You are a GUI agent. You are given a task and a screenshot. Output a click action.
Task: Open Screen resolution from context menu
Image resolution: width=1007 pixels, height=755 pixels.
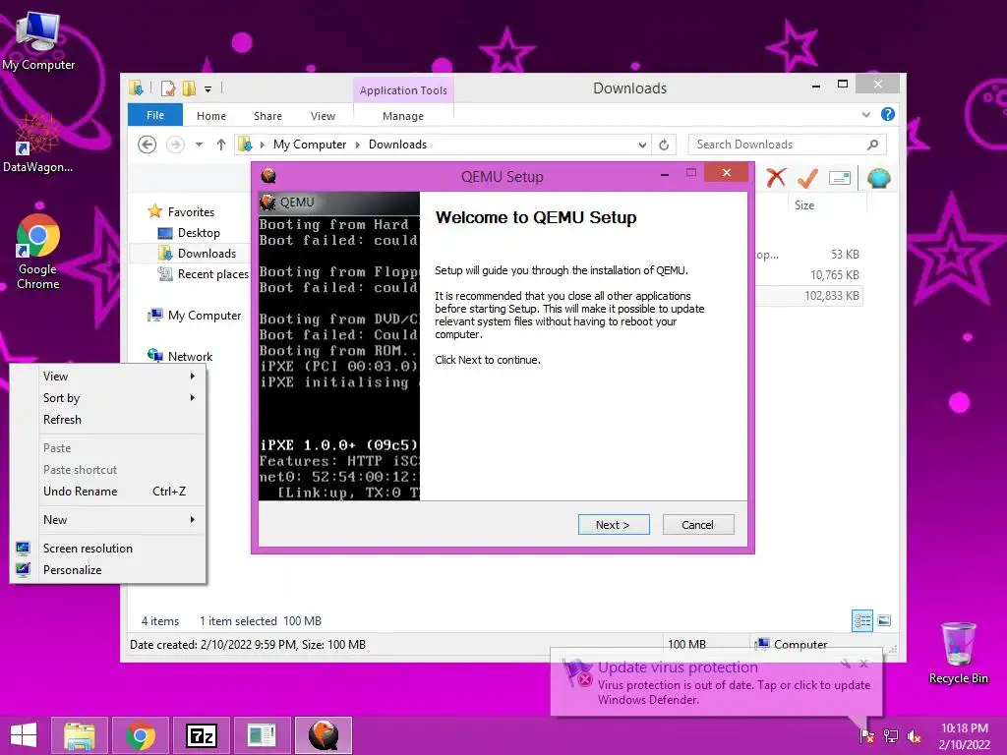[x=108, y=549]
